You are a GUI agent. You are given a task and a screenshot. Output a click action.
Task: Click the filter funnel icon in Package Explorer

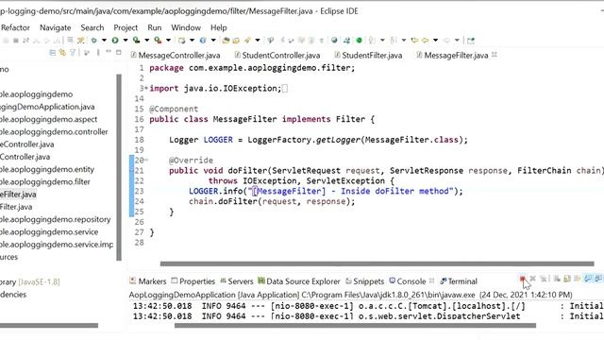coord(73,53)
